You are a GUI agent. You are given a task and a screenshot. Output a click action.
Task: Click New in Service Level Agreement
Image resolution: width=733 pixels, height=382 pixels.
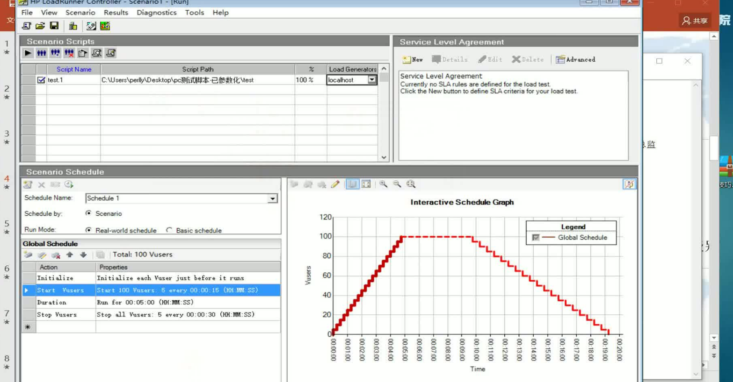tap(413, 60)
